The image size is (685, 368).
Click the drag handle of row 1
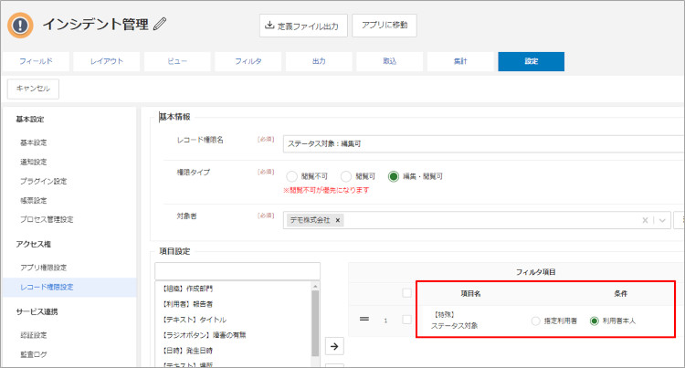[364, 319]
